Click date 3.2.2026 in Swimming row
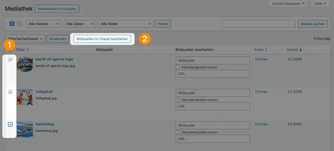 point(295,124)
